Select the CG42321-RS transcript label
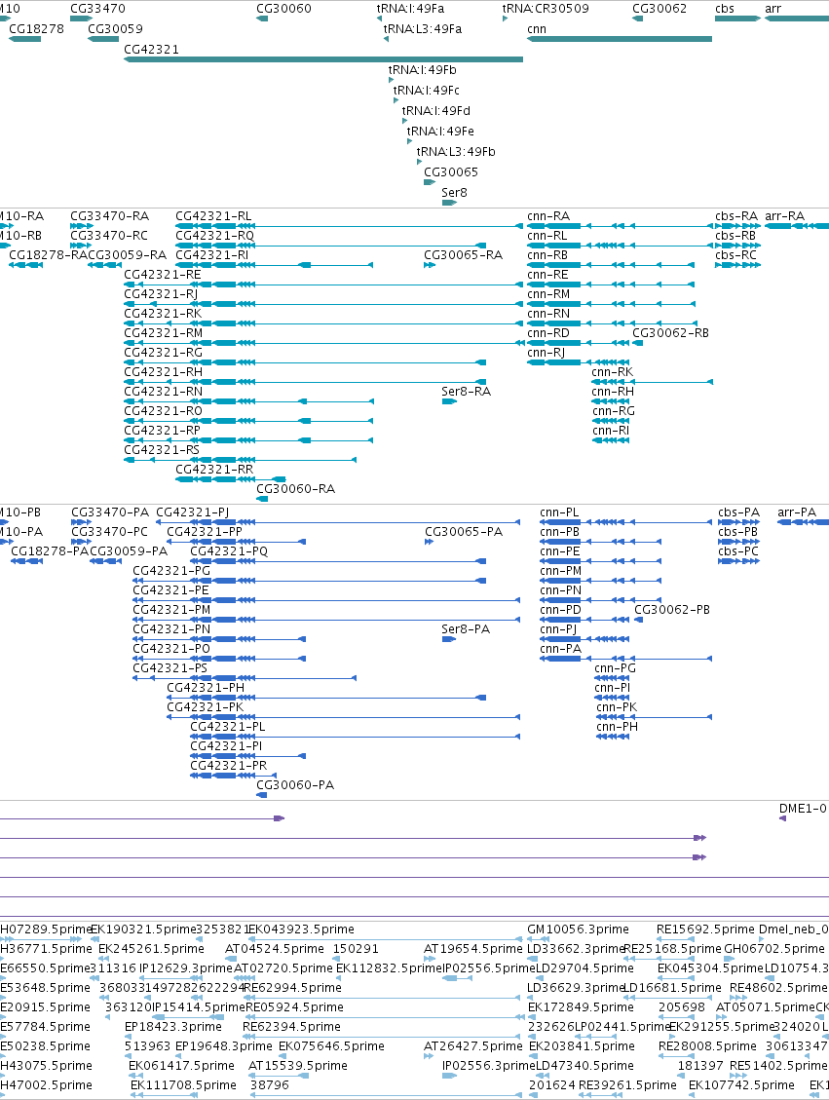This screenshot has width=829, height=1100. 162,450
